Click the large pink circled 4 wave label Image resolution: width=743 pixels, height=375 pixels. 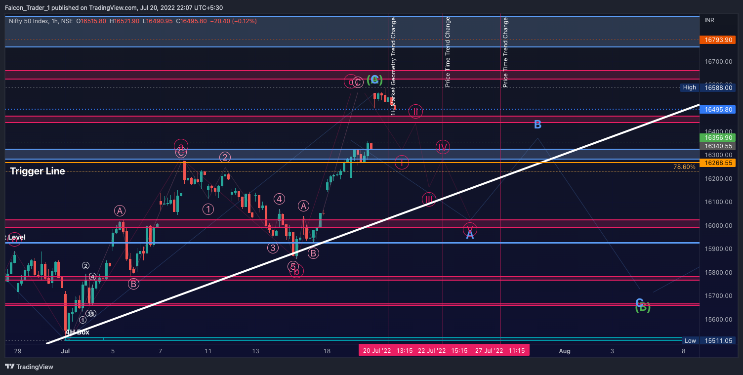click(280, 199)
